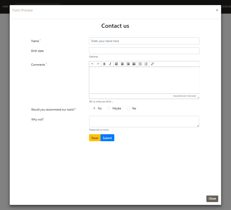Click the Undo icon in comments editor
The height and width of the screenshot is (210, 231).
92,64
